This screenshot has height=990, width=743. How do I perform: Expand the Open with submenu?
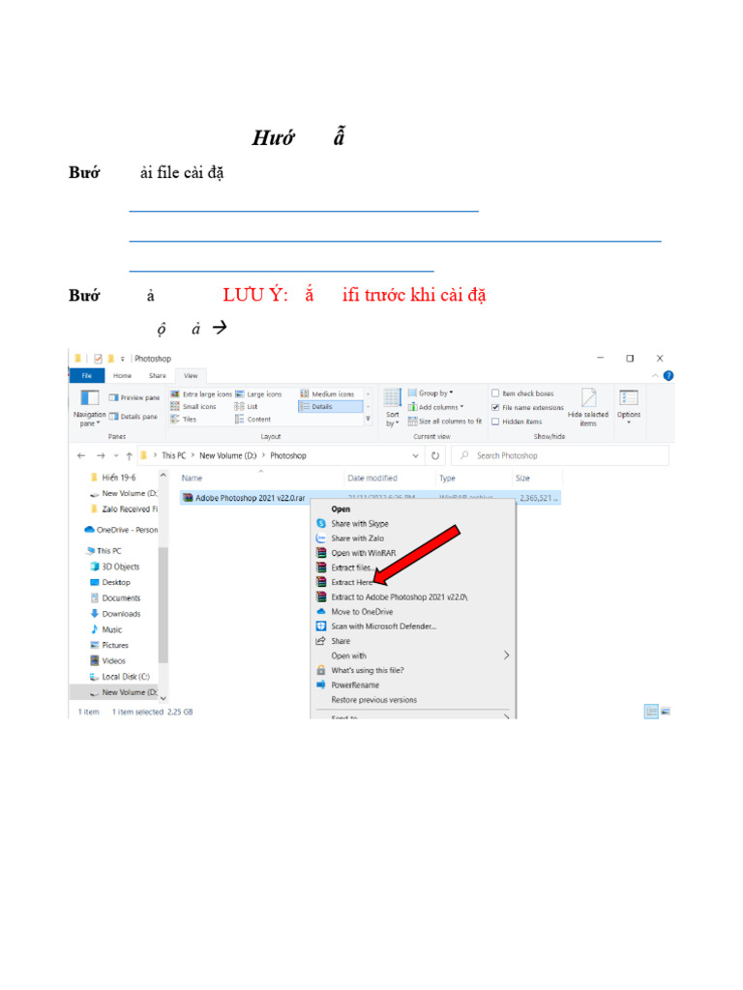pyautogui.click(x=505, y=655)
